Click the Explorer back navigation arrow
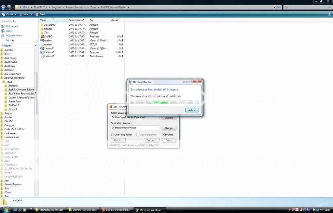Image resolution: width=333 pixels, height=213 pixels. pos(4,7)
